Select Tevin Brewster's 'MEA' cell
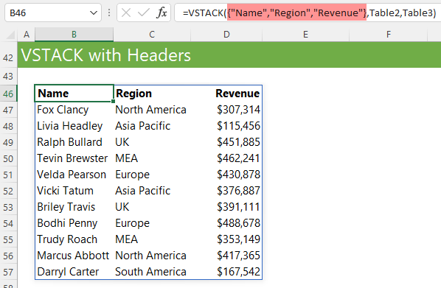 click(152, 158)
